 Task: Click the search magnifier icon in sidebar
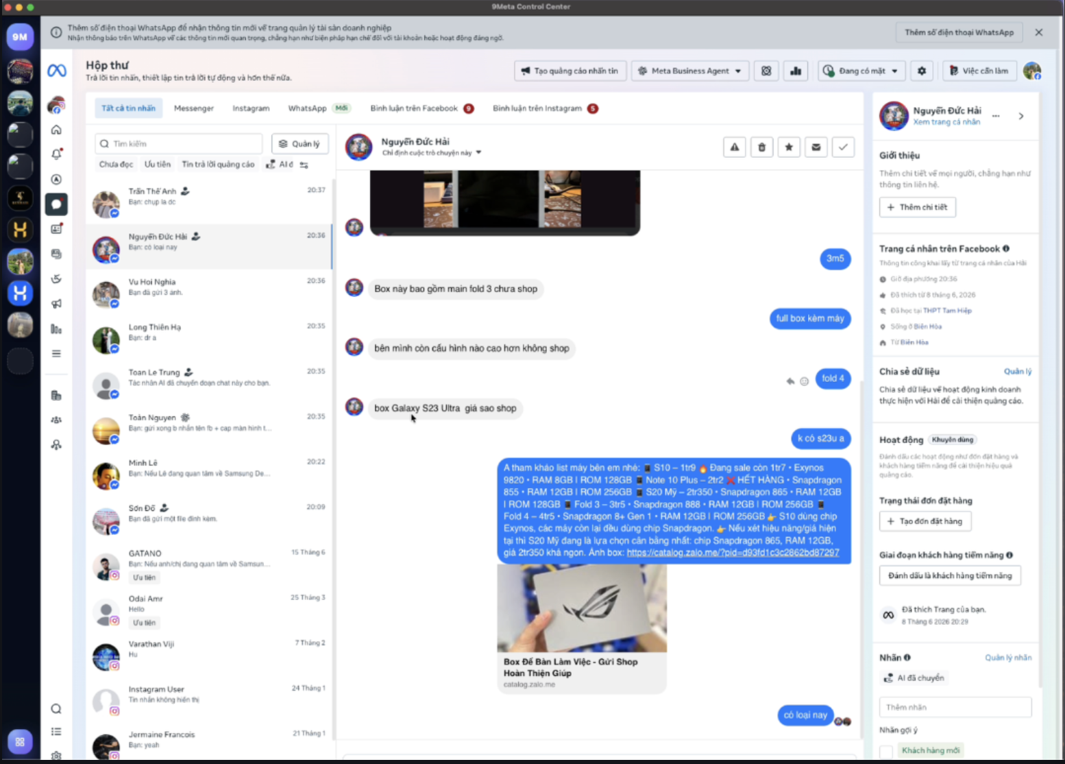[56, 708]
